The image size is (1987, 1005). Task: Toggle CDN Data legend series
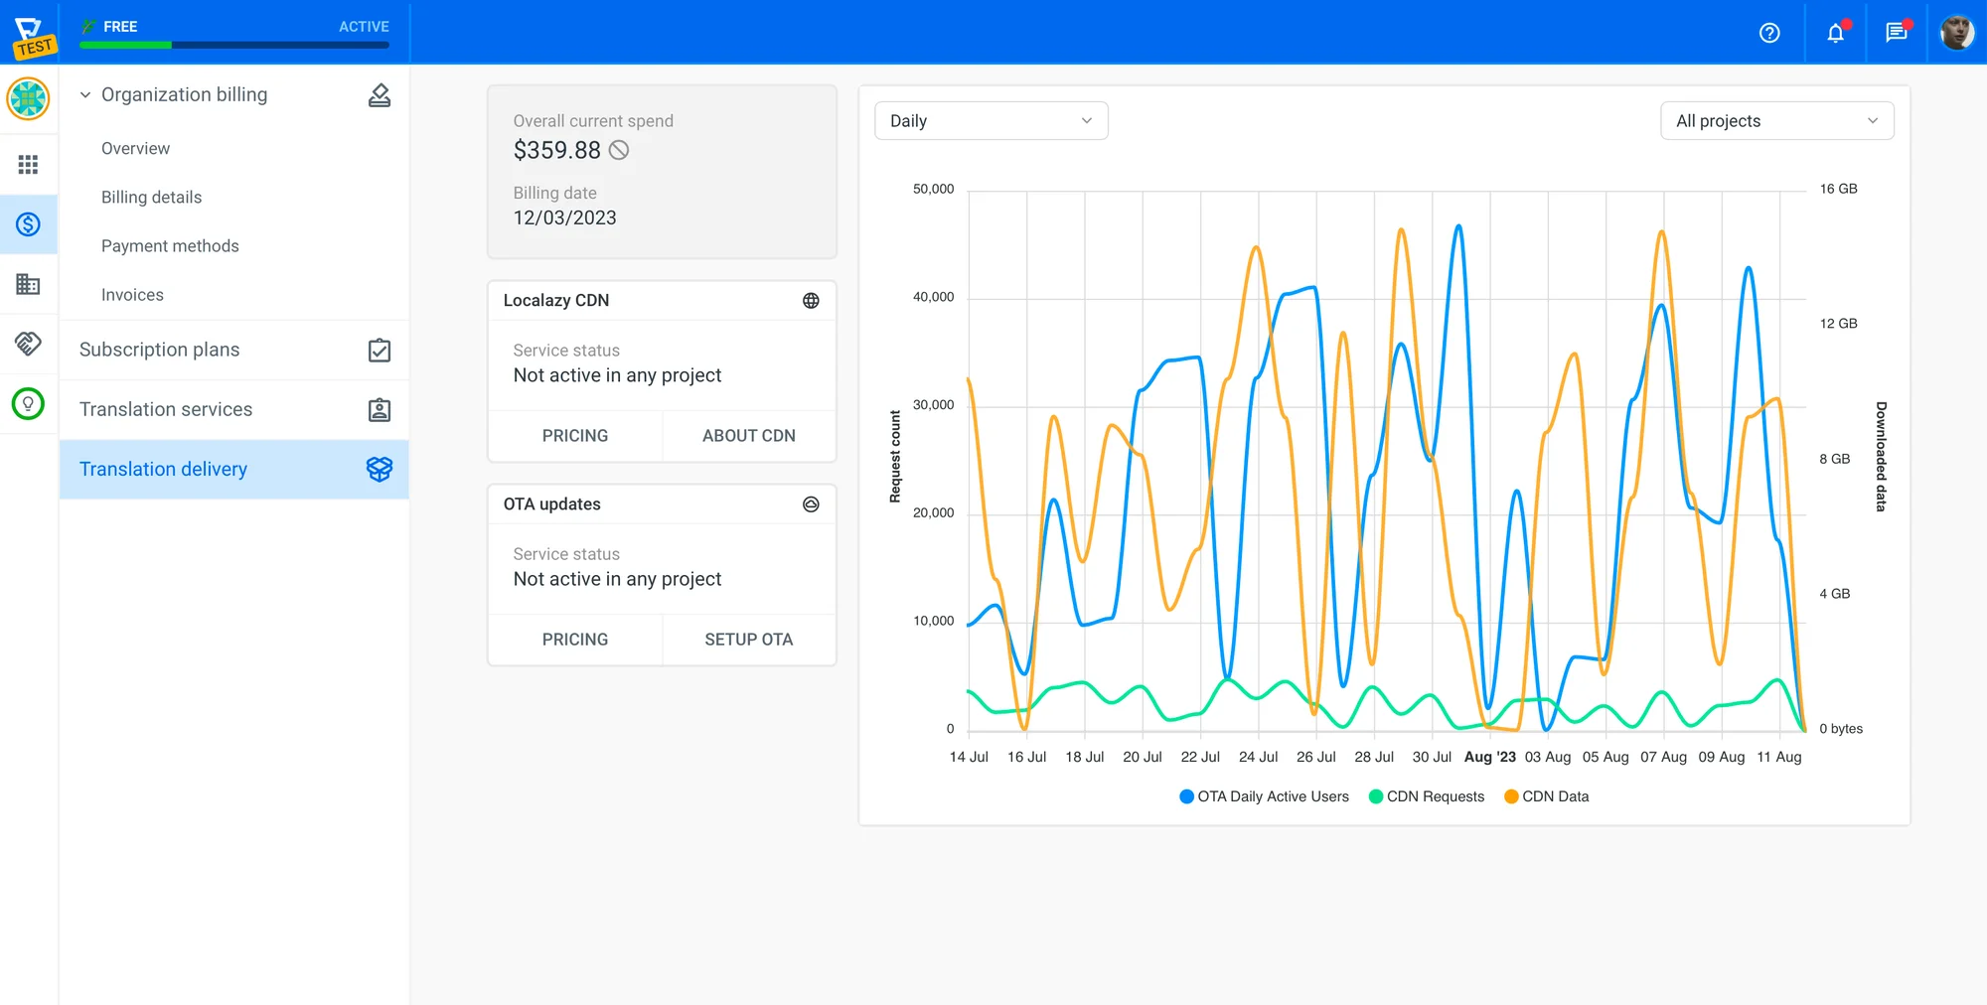(x=1547, y=796)
